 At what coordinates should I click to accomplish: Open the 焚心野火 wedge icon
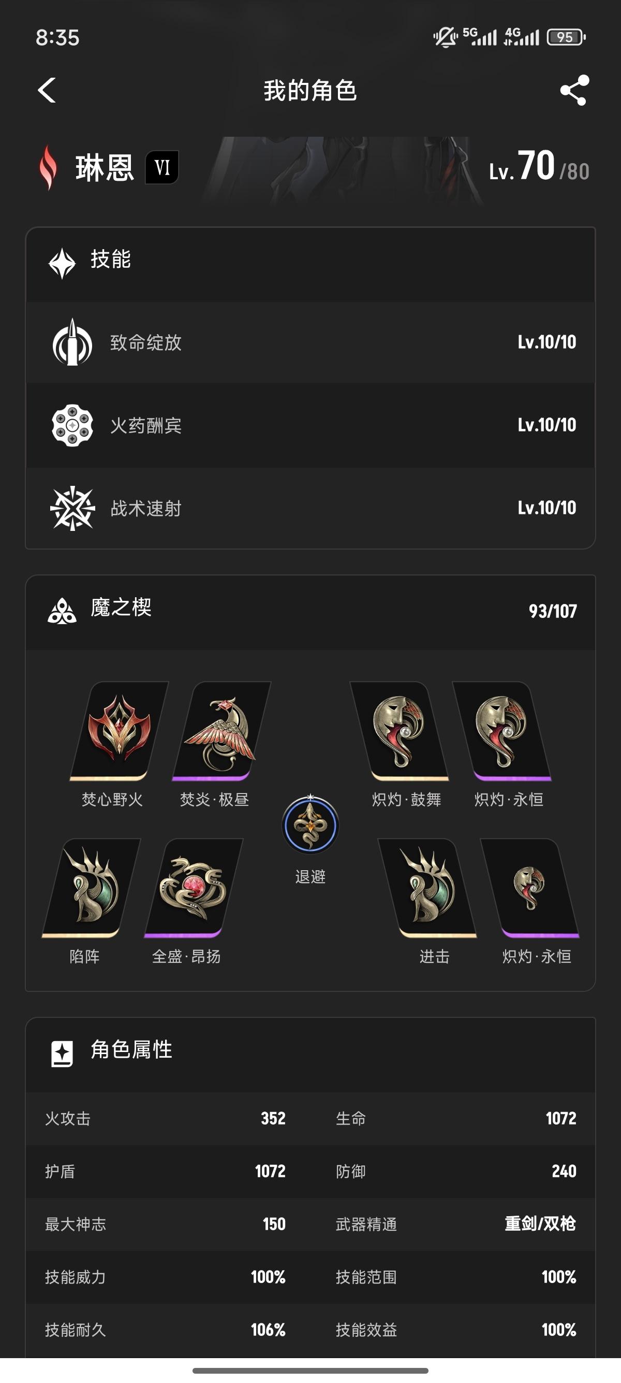[119, 730]
